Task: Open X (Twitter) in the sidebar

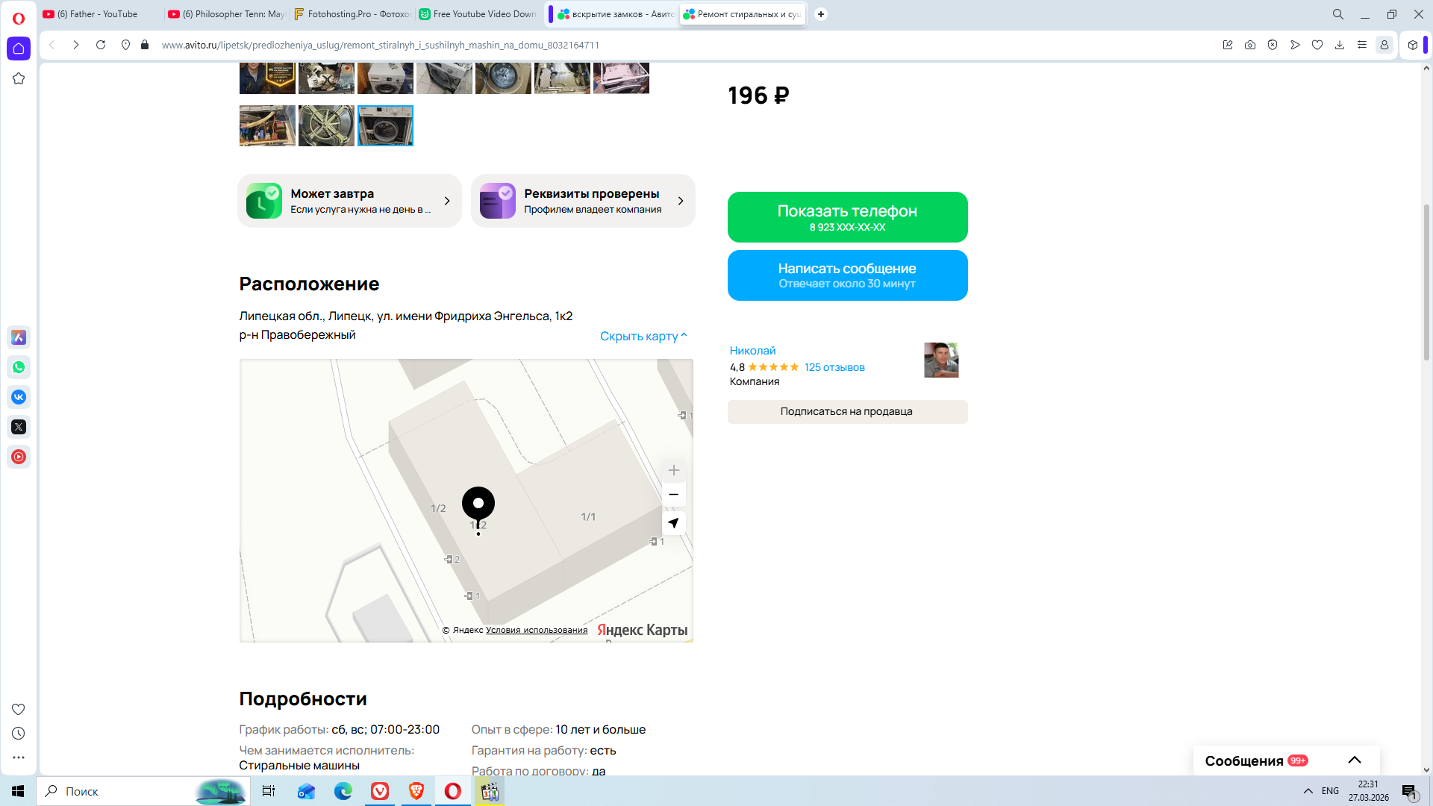Action: pos(19,427)
